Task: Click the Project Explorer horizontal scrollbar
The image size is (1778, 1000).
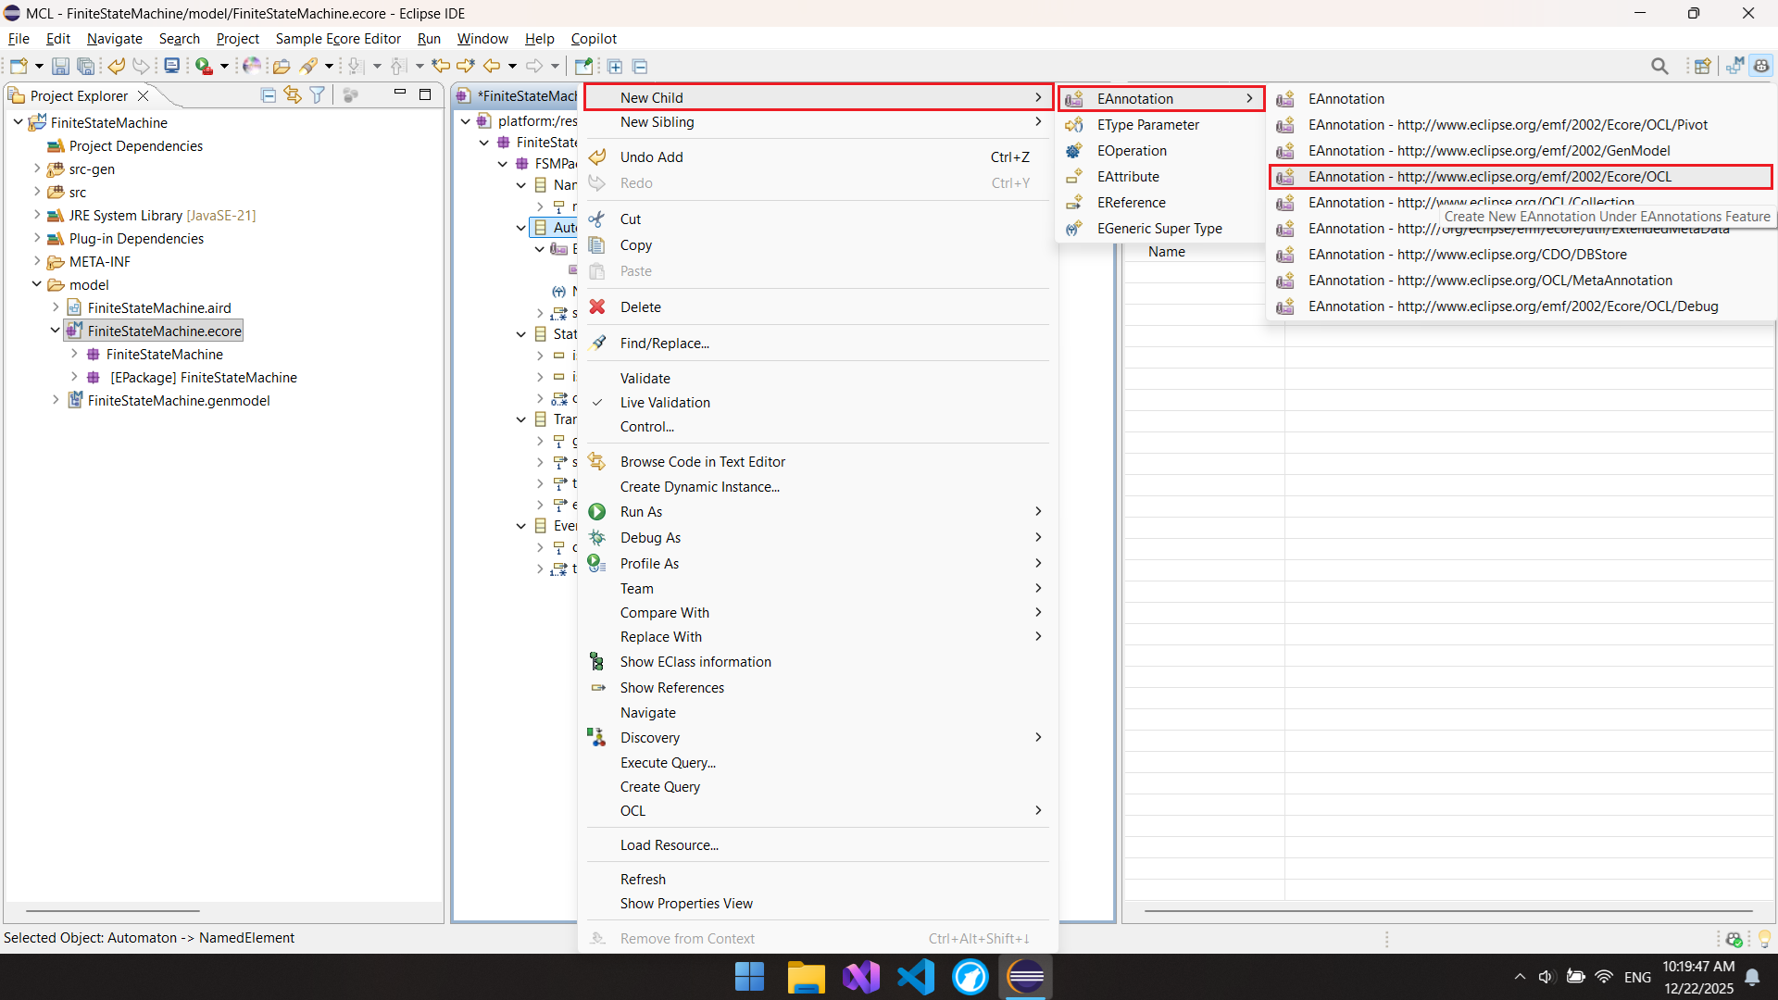Action: [113, 911]
